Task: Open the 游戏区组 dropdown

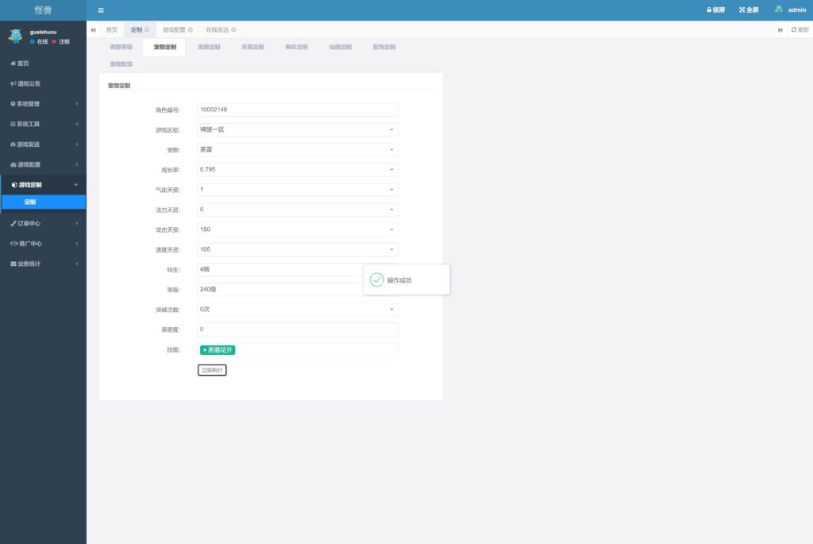Action: [x=297, y=129]
